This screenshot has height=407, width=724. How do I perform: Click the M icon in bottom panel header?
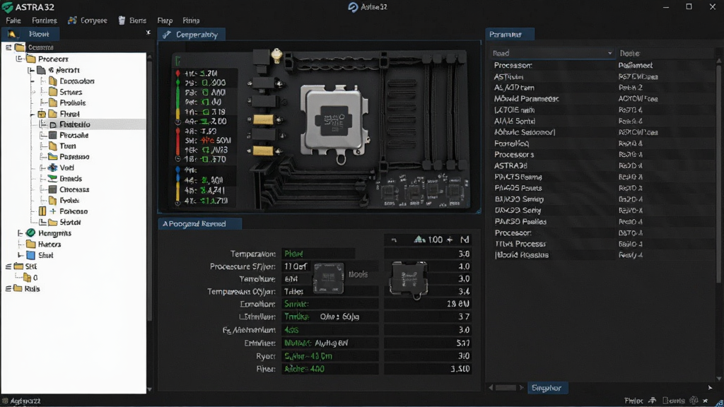[465, 240]
